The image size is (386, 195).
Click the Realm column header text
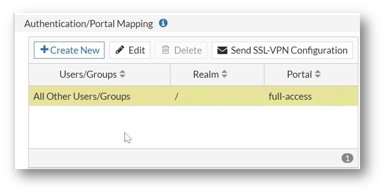[206, 74]
